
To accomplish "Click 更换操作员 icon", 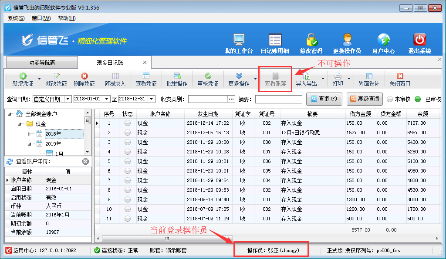I will 347,40.
